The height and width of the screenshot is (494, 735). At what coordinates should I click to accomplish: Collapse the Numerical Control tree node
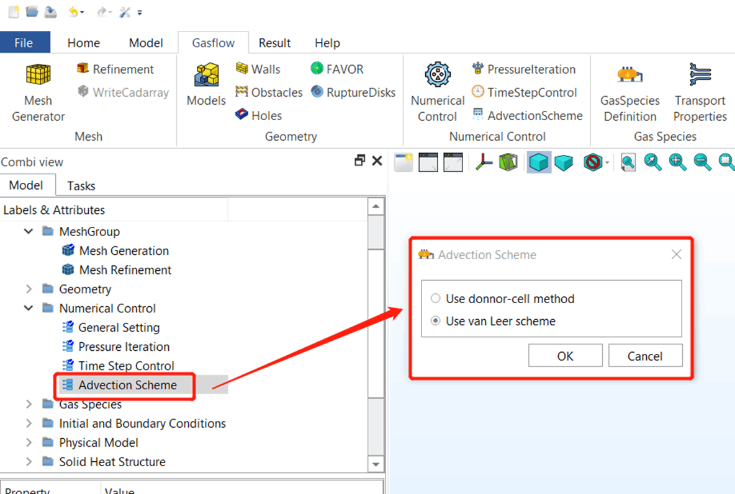pyautogui.click(x=29, y=308)
